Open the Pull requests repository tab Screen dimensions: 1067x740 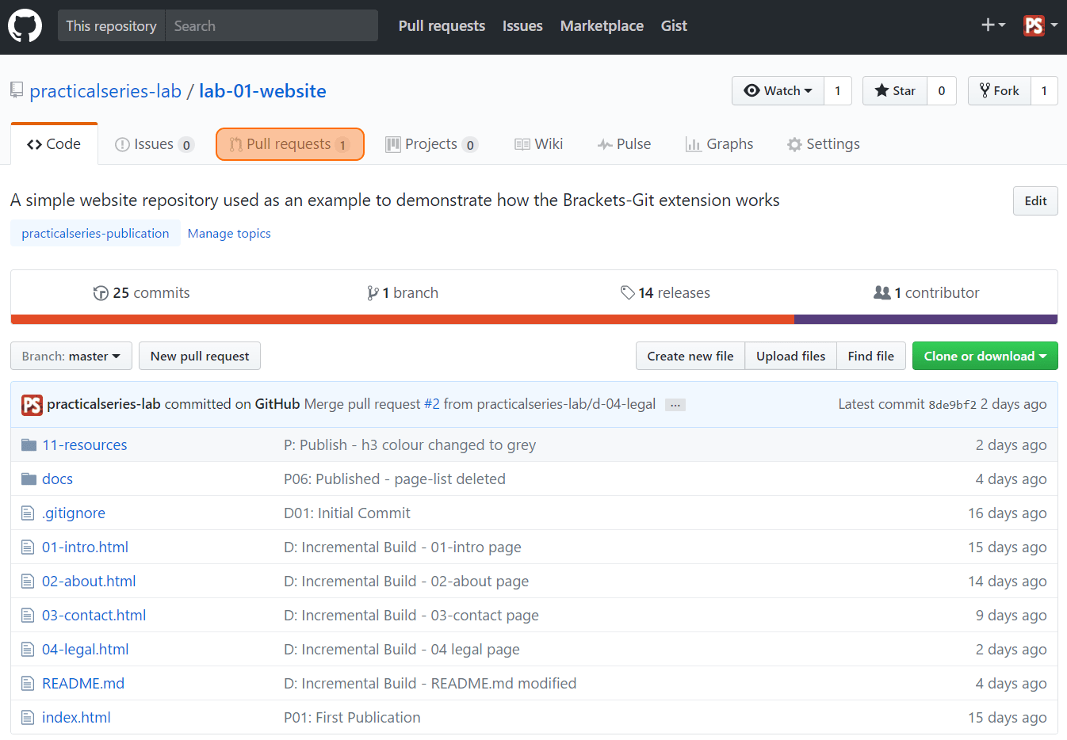point(290,144)
